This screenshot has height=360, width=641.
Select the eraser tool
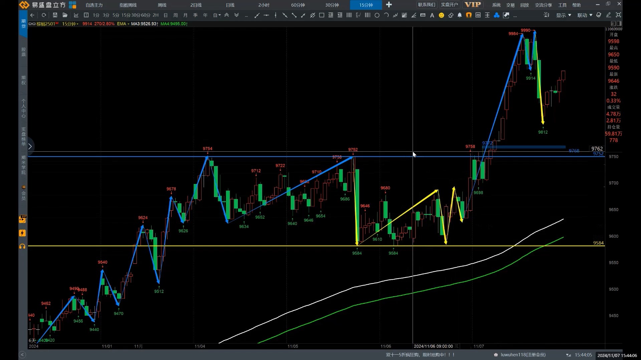pyautogui.click(x=451, y=15)
